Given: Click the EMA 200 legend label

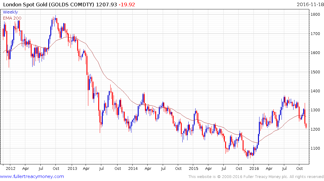Looking at the screenshot, I should pos(12,18).
